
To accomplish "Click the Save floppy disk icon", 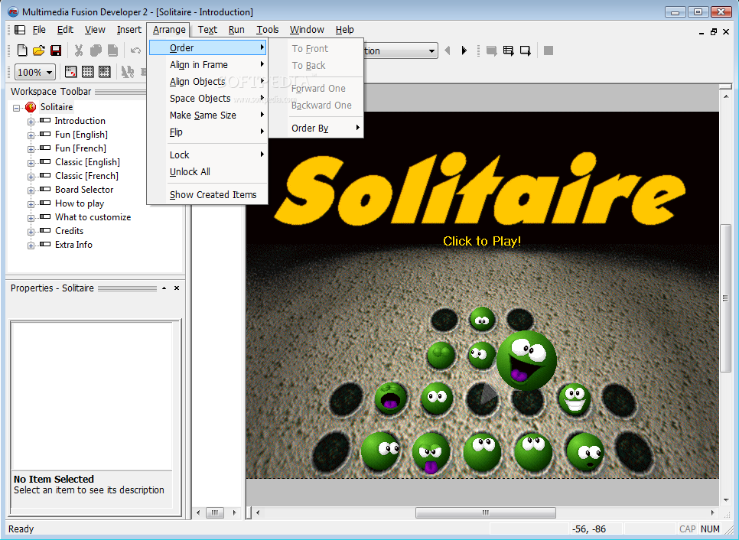I will point(56,50).
